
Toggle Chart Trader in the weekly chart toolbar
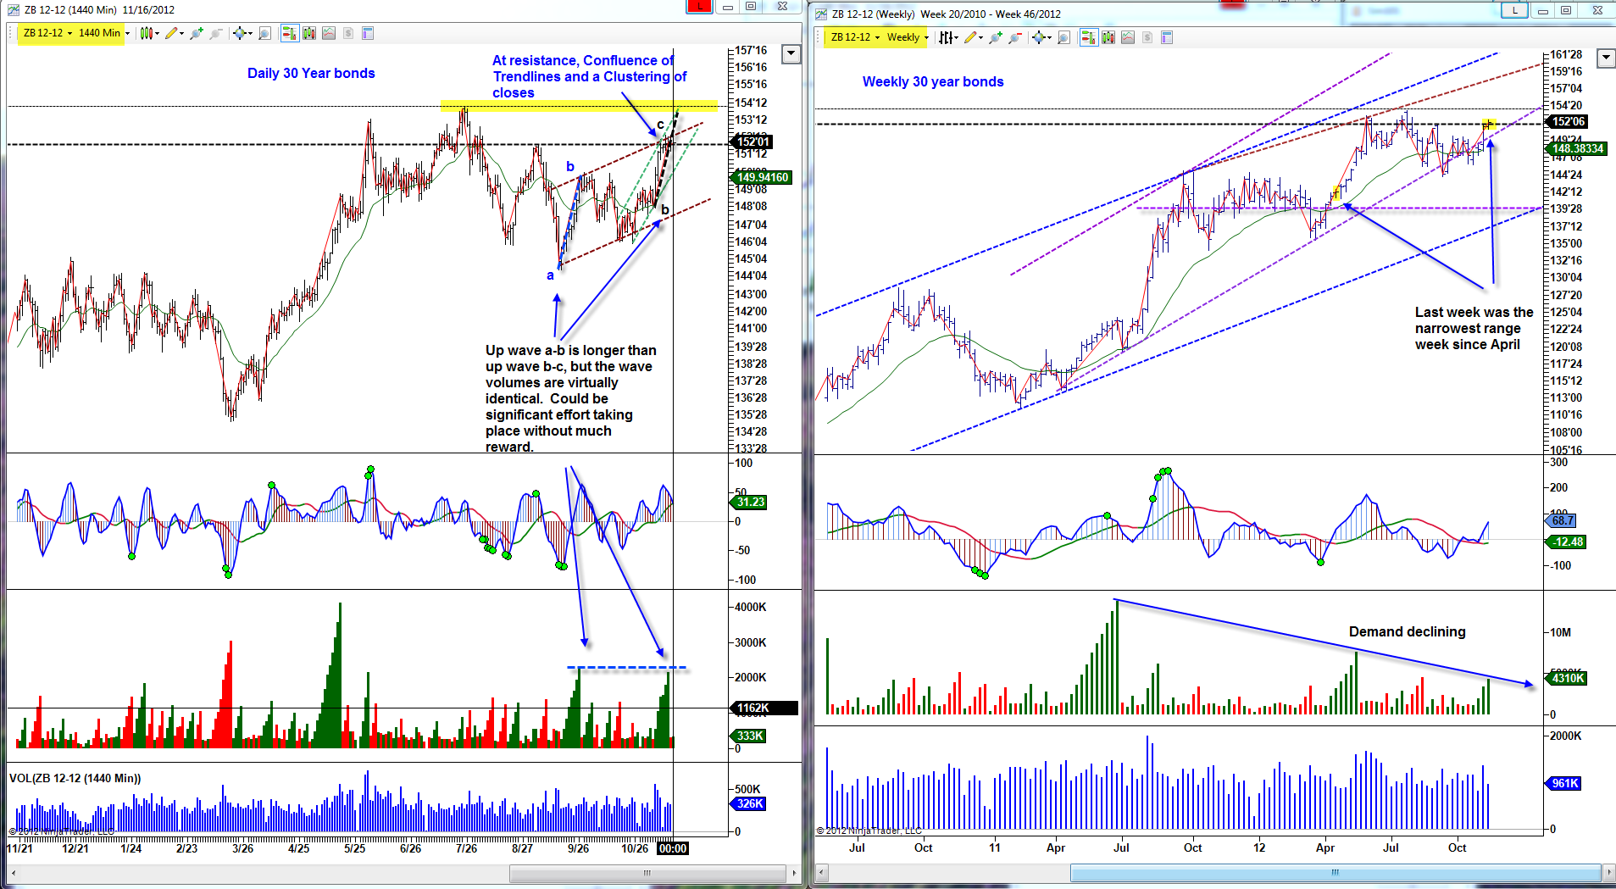[1088, 37]
